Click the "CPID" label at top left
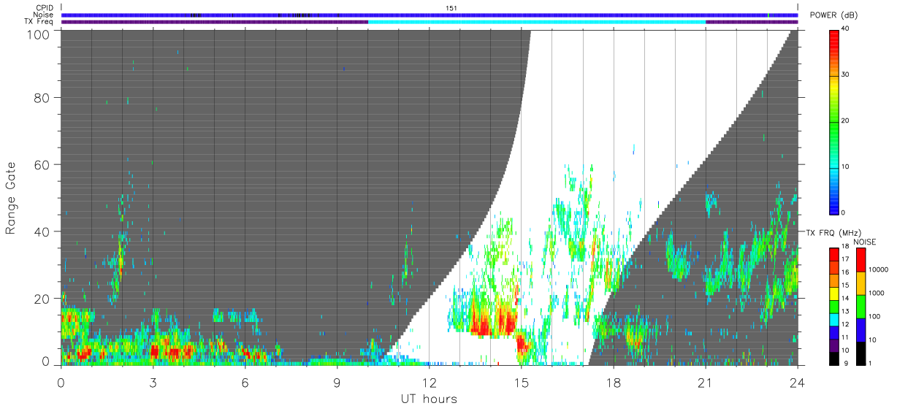Screen dimensions: 897x414 44,8
